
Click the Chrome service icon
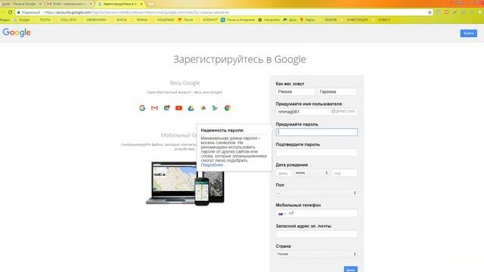click(228, 108)
